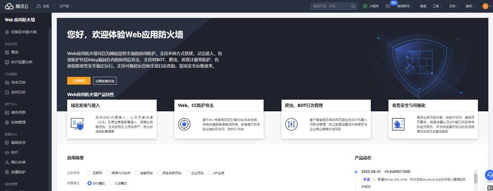Check the 民生政务网站 checkbox
The height and width of the screenshot is (191, 493).
click(x=159, y=173)
